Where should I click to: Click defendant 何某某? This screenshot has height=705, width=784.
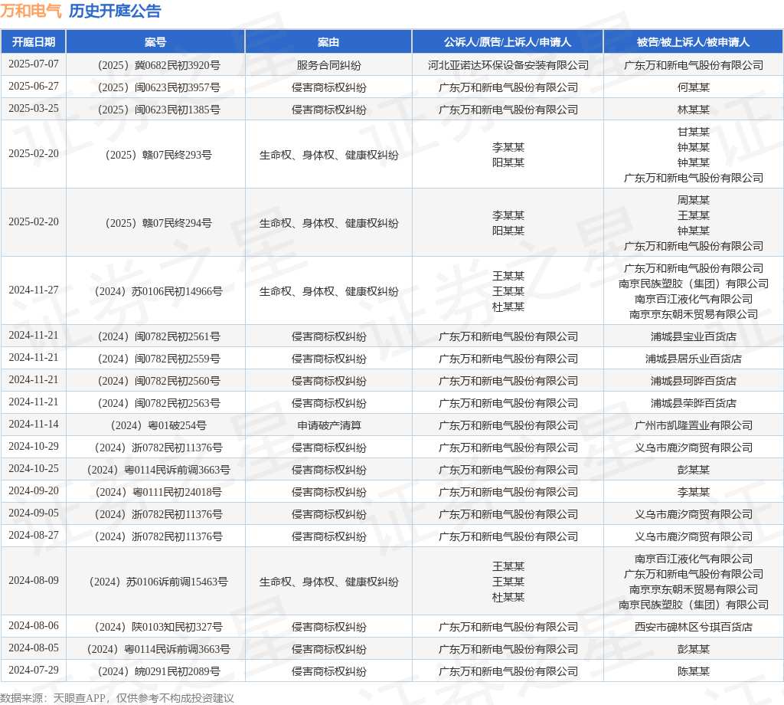694,87
